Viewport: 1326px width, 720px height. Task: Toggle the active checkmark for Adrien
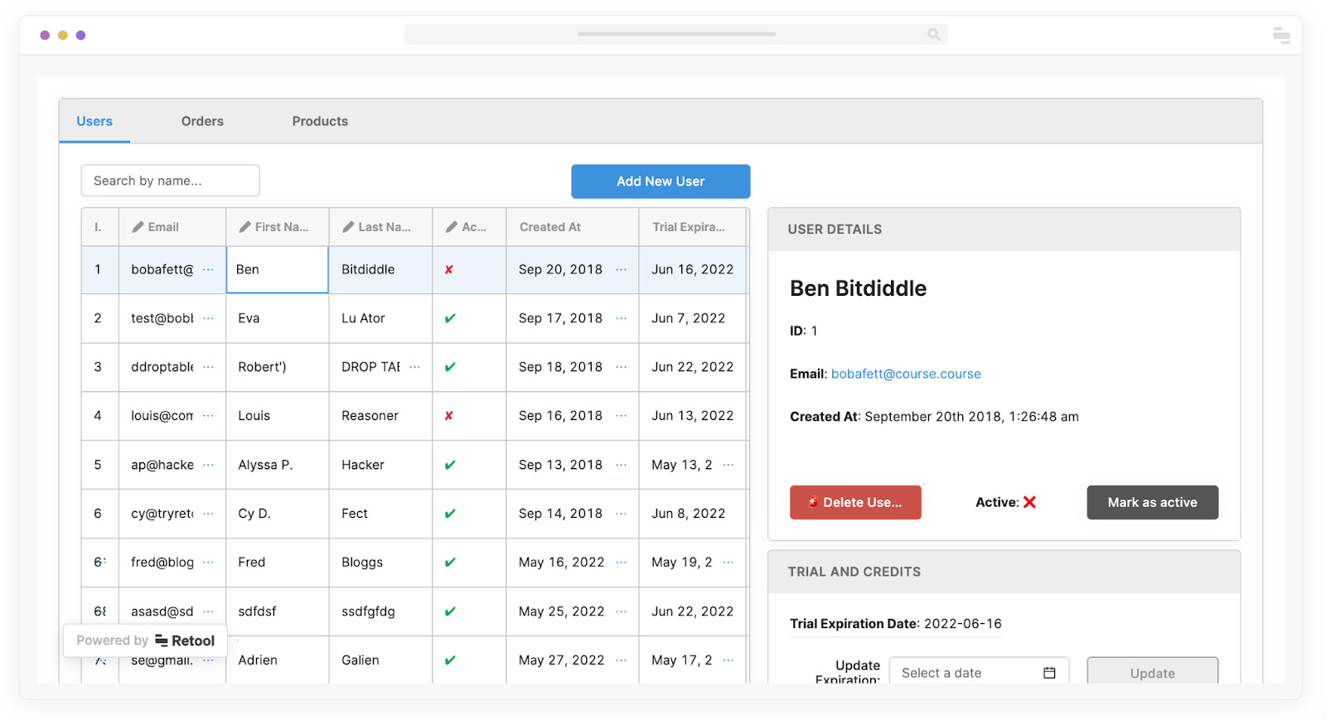click(x=450, y=660)
